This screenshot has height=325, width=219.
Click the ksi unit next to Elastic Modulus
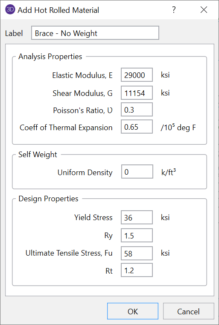(165, 75)
